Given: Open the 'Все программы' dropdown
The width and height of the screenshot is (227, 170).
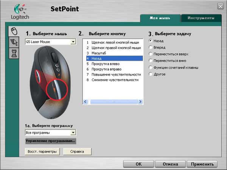Looking at the screenshot, I should (73, 133).
